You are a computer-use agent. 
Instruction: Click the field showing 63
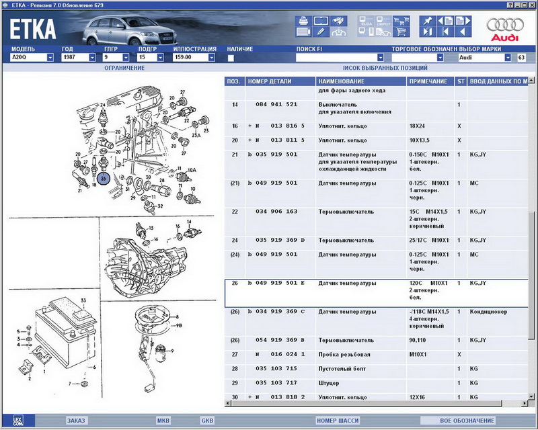[x=521, y=58]
